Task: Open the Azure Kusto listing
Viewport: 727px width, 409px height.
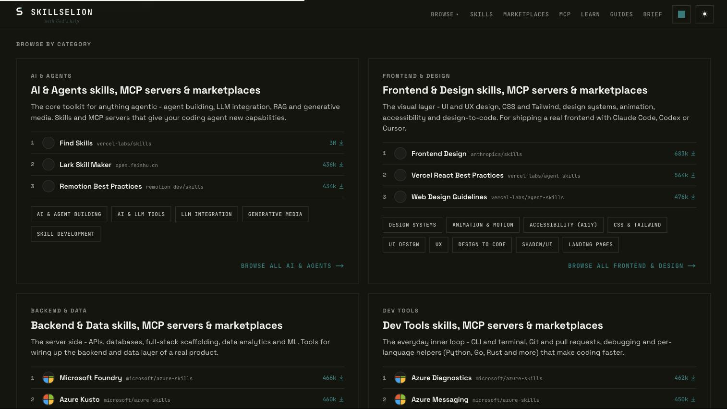Action: tap(187, 399)
